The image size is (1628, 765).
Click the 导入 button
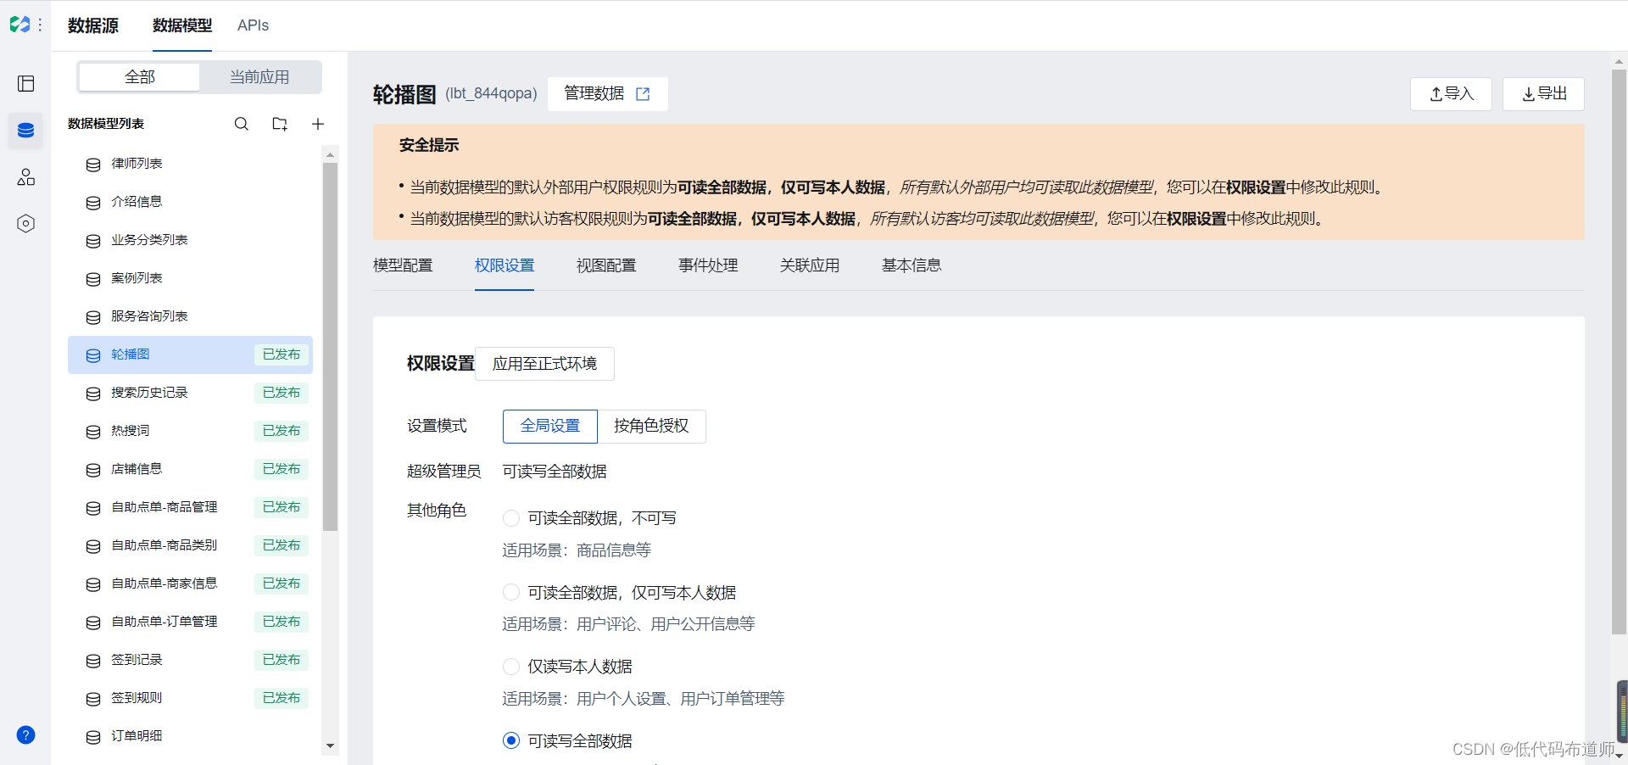tap(1451, 94)
